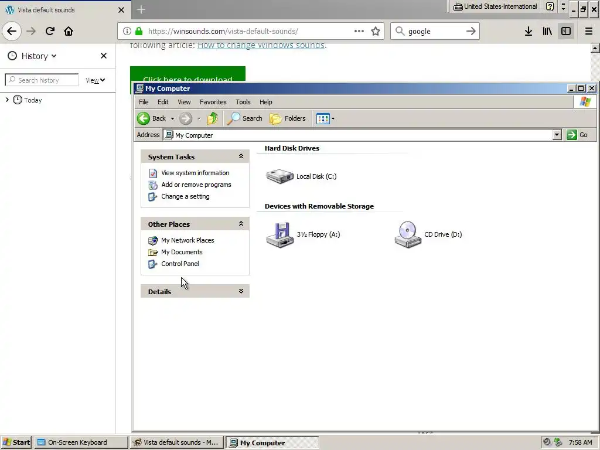The image size is (600, 450).
Task: Expand the Address bar dropdown
Action: (x=557, y=135)
